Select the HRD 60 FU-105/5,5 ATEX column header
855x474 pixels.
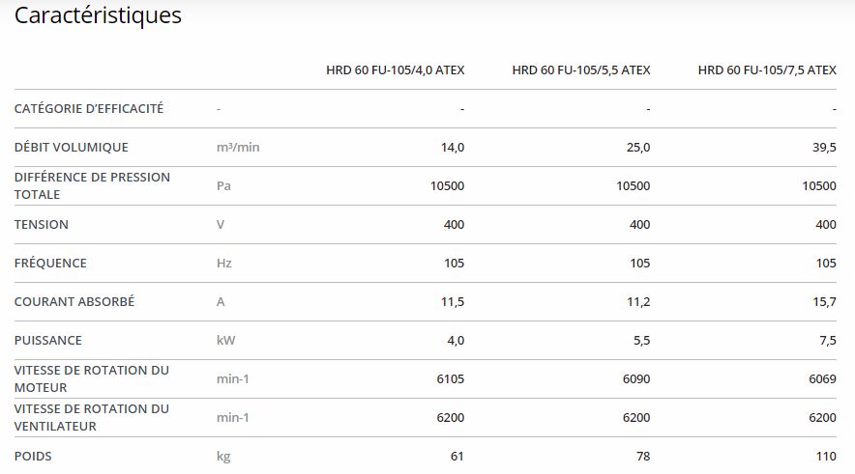[x=580, y=70]
